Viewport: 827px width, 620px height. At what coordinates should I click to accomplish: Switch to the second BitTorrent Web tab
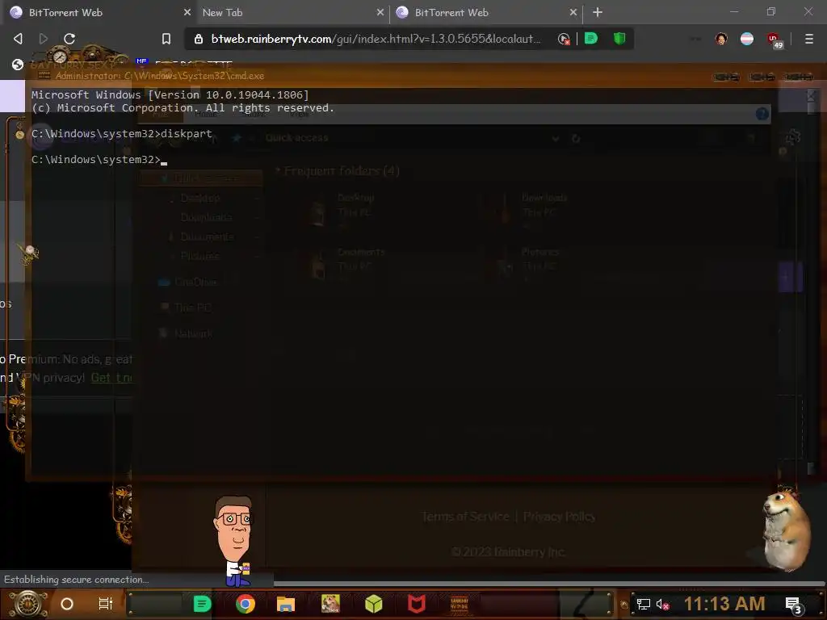coord(485,12)
